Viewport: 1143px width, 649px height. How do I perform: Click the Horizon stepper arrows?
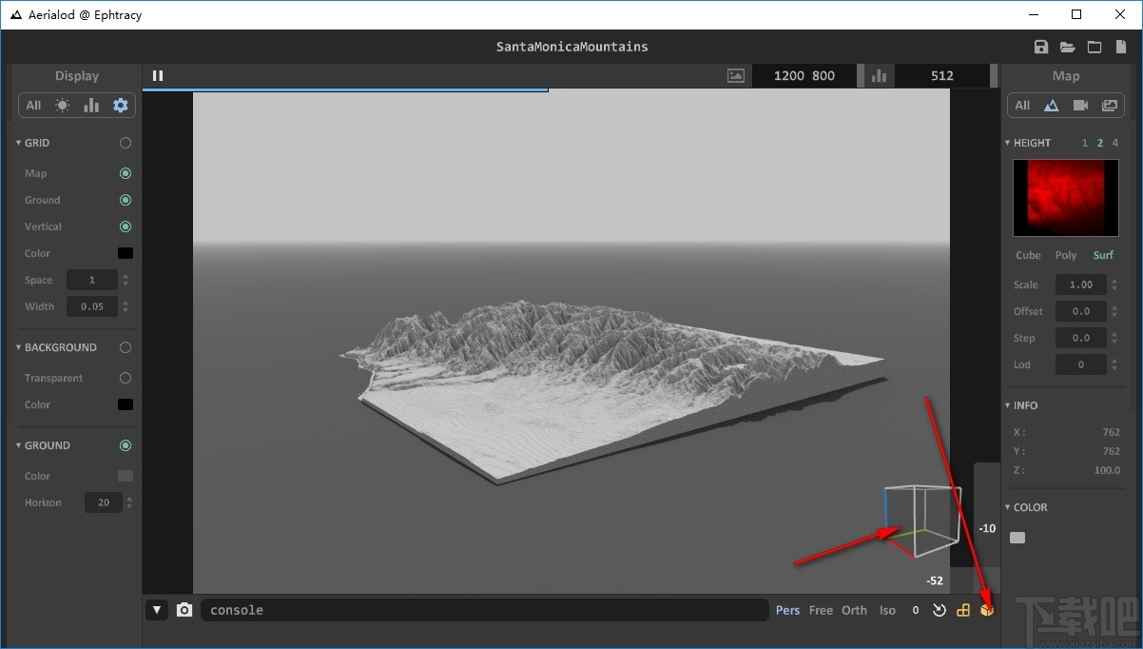click(x=129, y=502)
